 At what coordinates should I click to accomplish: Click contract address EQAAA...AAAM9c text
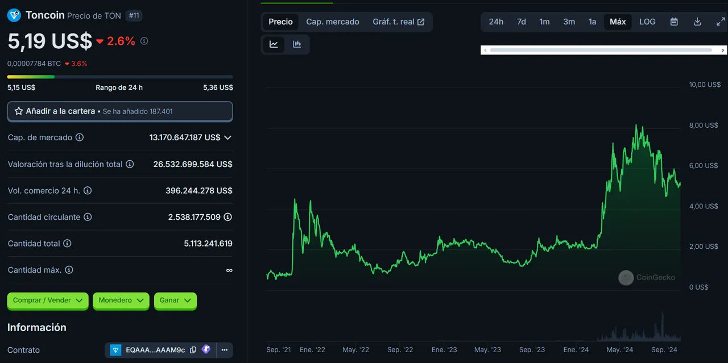point(155,350)
